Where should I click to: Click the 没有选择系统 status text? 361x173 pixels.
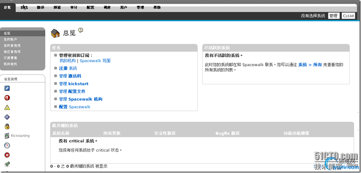(x=313, y=16)
